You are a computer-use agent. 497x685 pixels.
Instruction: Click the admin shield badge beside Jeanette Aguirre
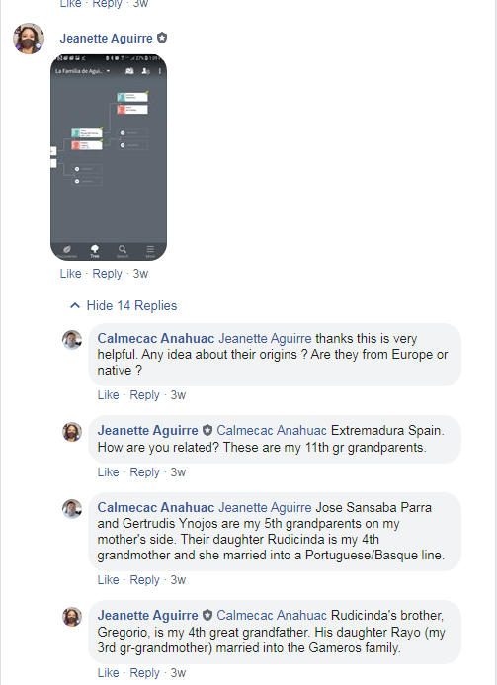click(162, 38)
